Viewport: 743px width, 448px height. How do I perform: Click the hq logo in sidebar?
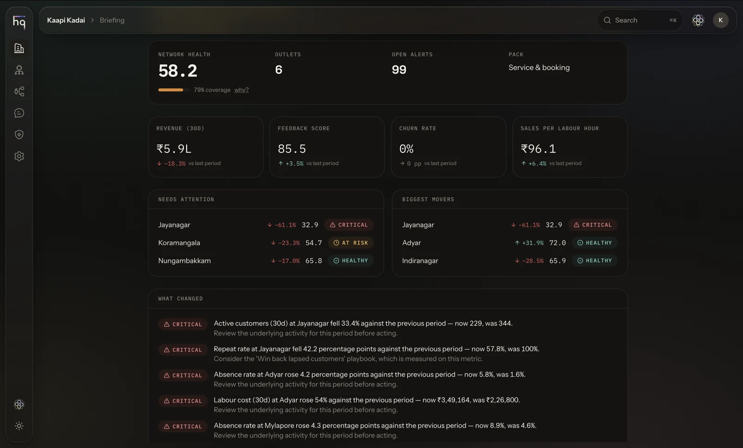pos(19,21)
